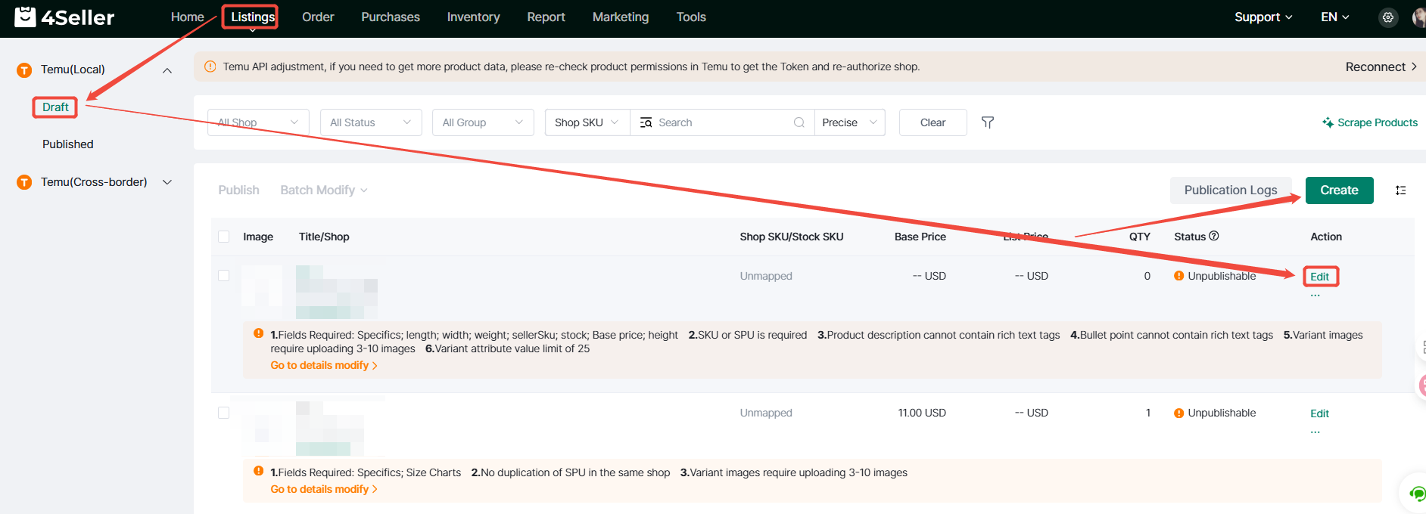Screen dimensions: 1426x514
Task: Open the EN language dropdown
Action: pyautogui.click(x=1335, y=17)
